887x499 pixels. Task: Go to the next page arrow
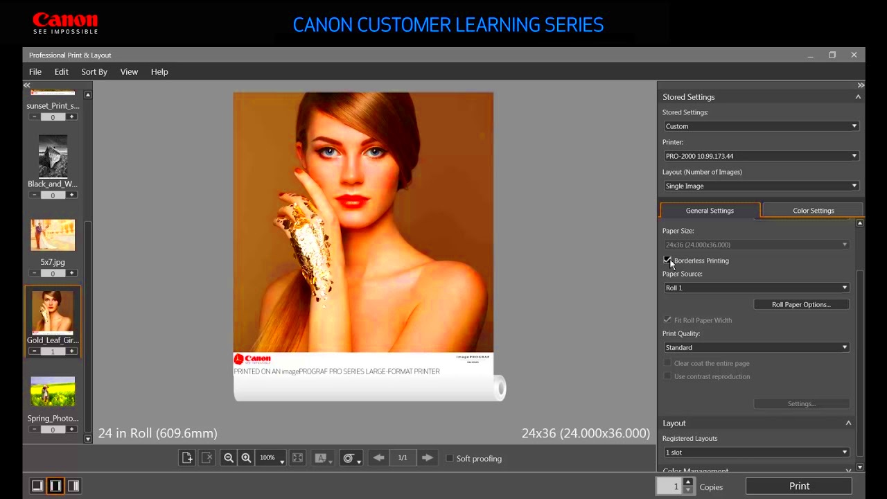(x=427, y=458)
